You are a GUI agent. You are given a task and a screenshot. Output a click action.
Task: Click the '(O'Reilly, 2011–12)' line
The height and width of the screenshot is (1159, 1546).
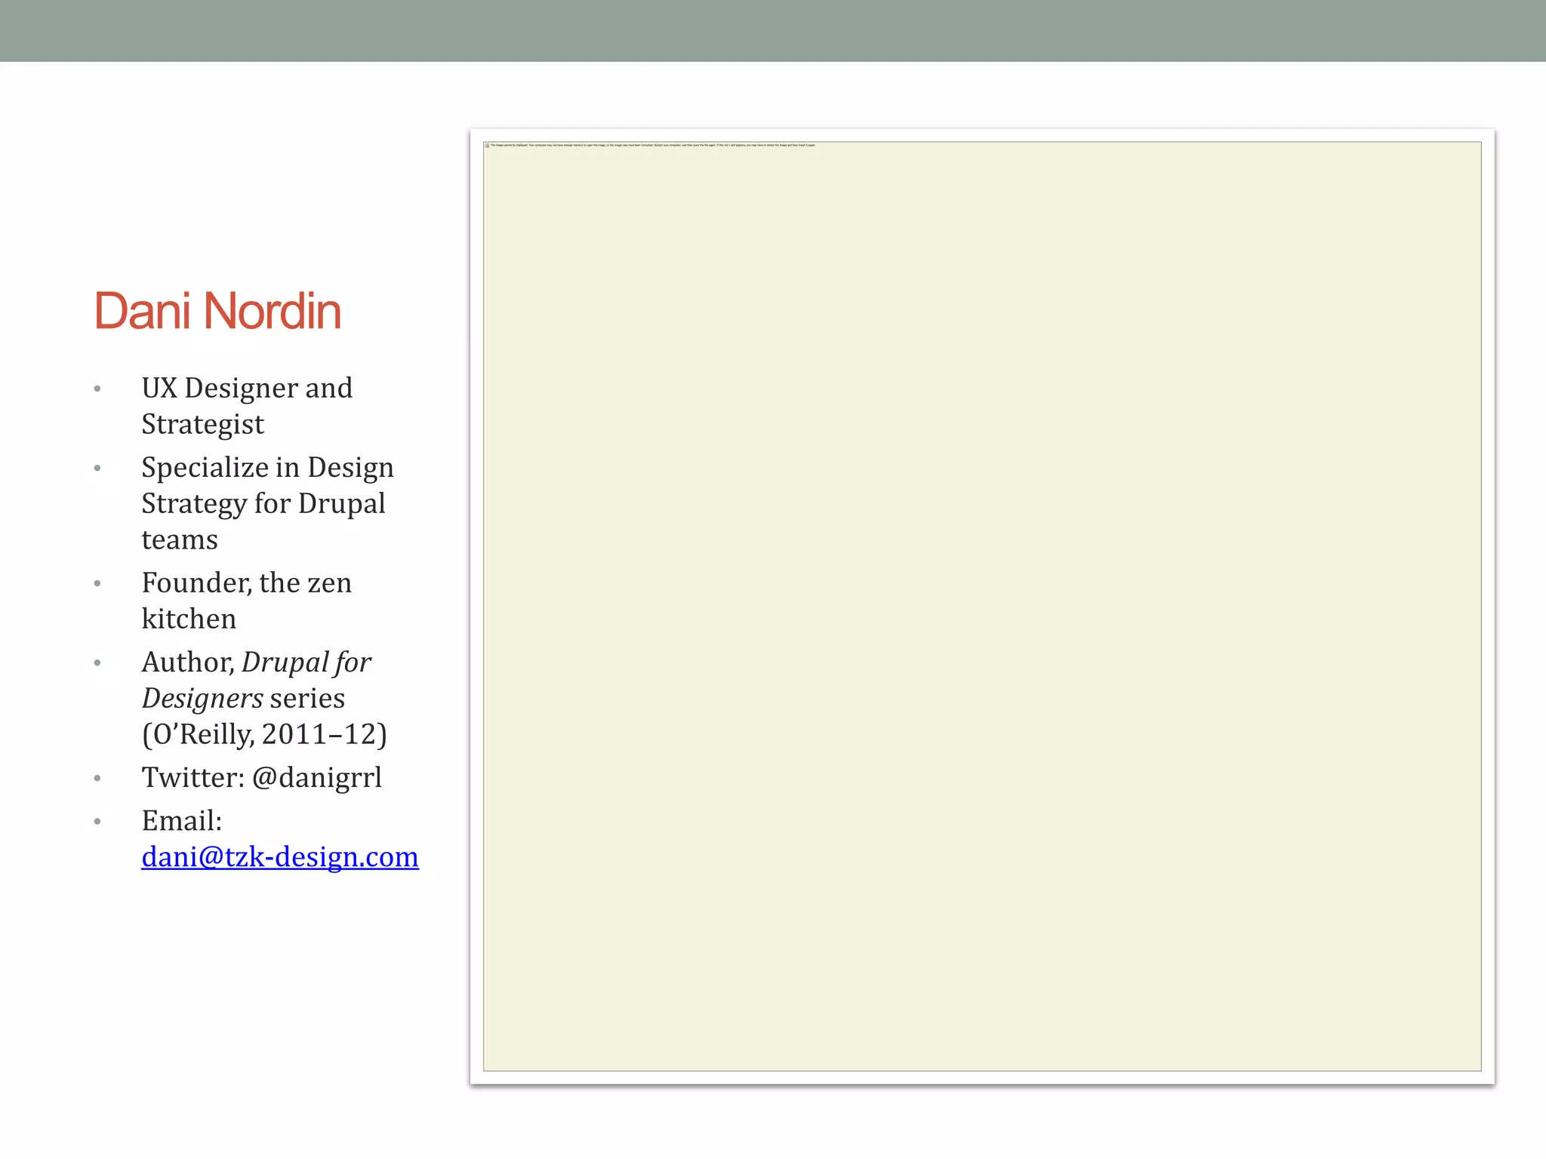pyautogui.click(x=264, y=734)
